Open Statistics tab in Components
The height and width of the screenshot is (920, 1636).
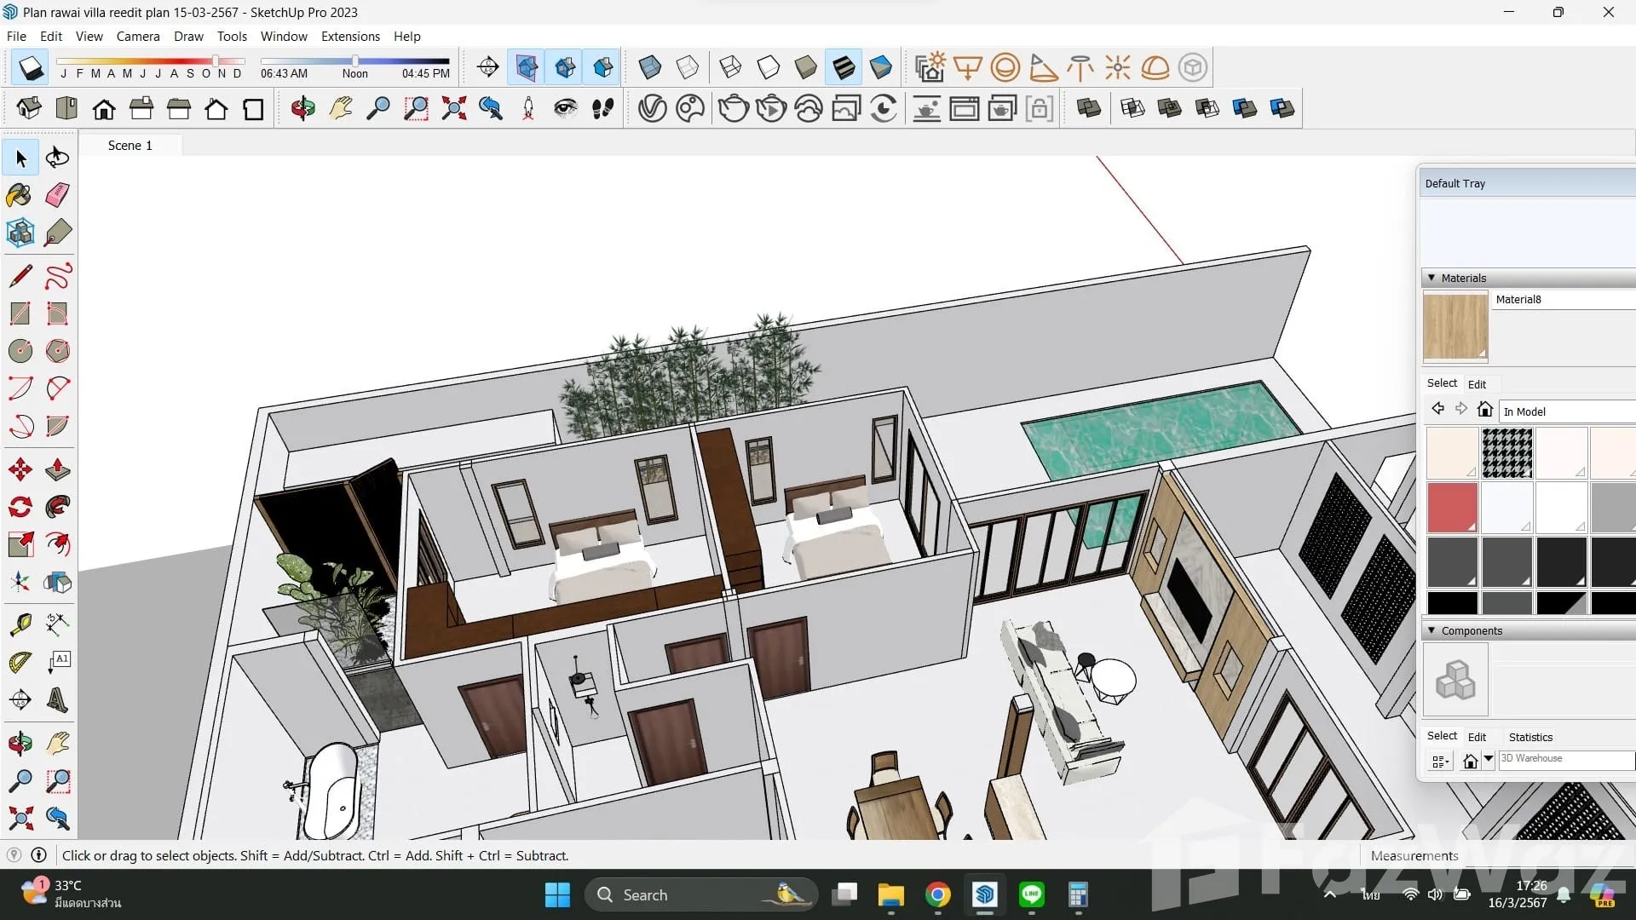1530,737
